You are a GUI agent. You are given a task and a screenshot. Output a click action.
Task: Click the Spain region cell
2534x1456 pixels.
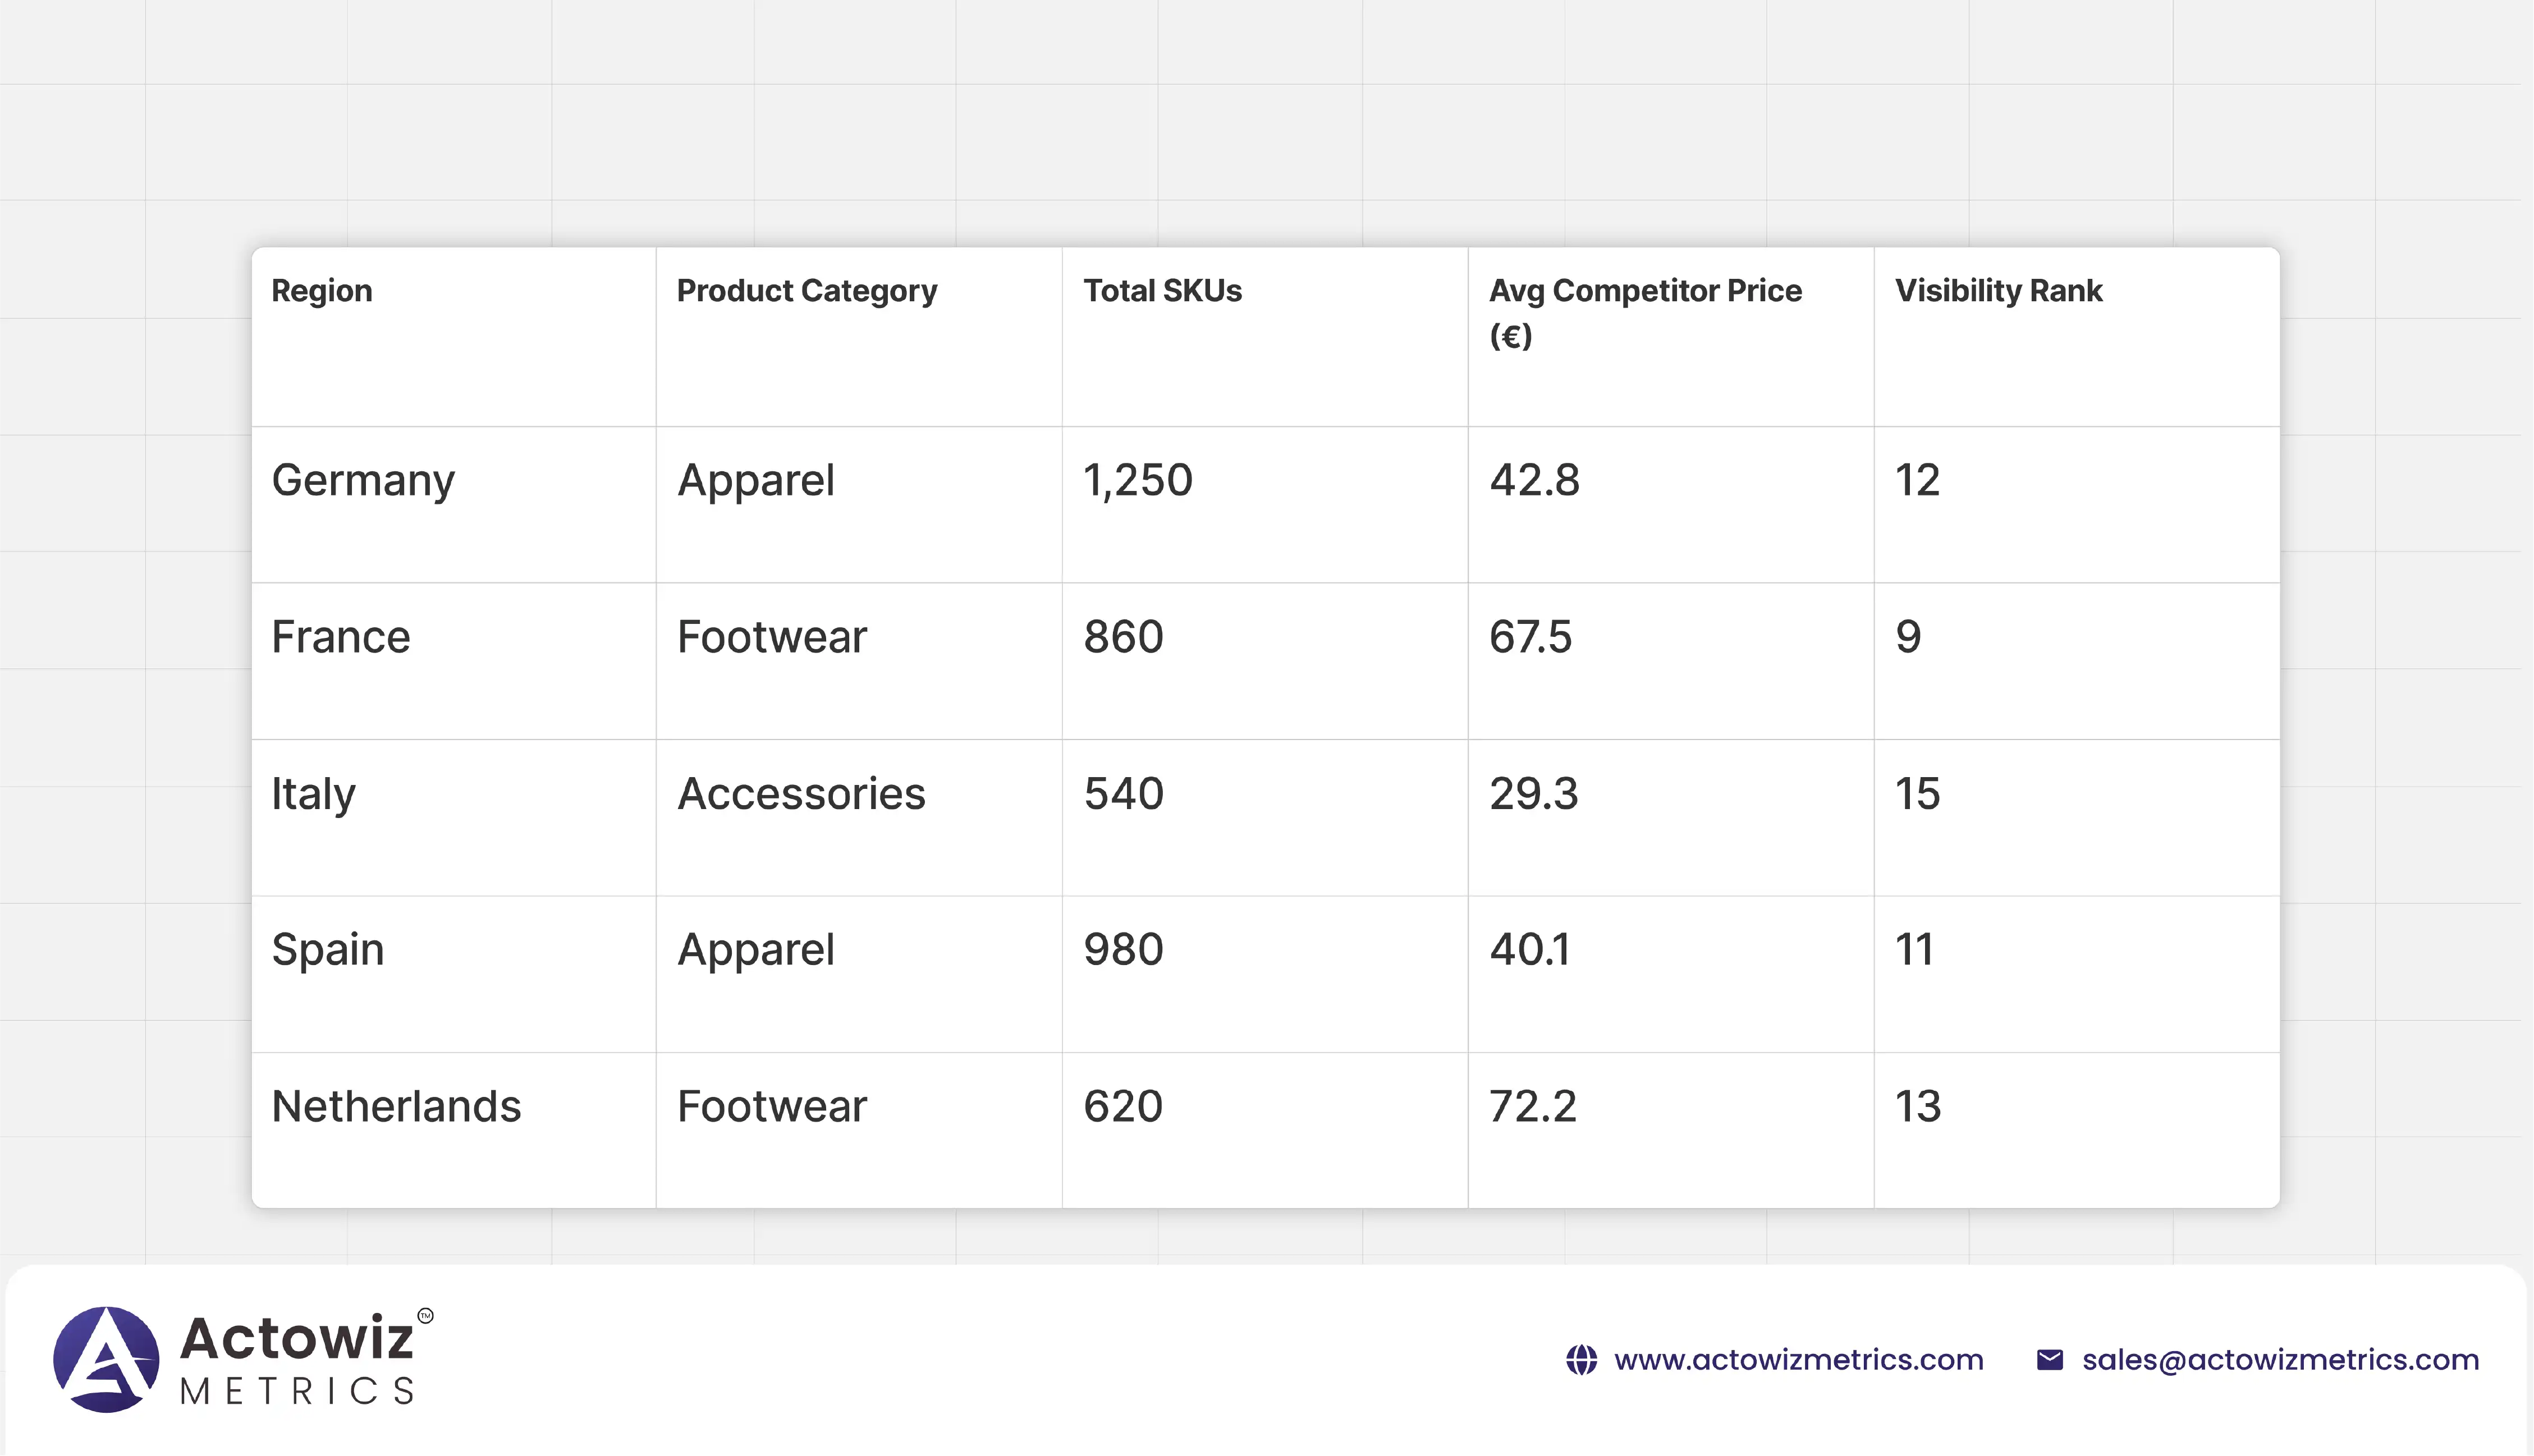pos(328,950)
